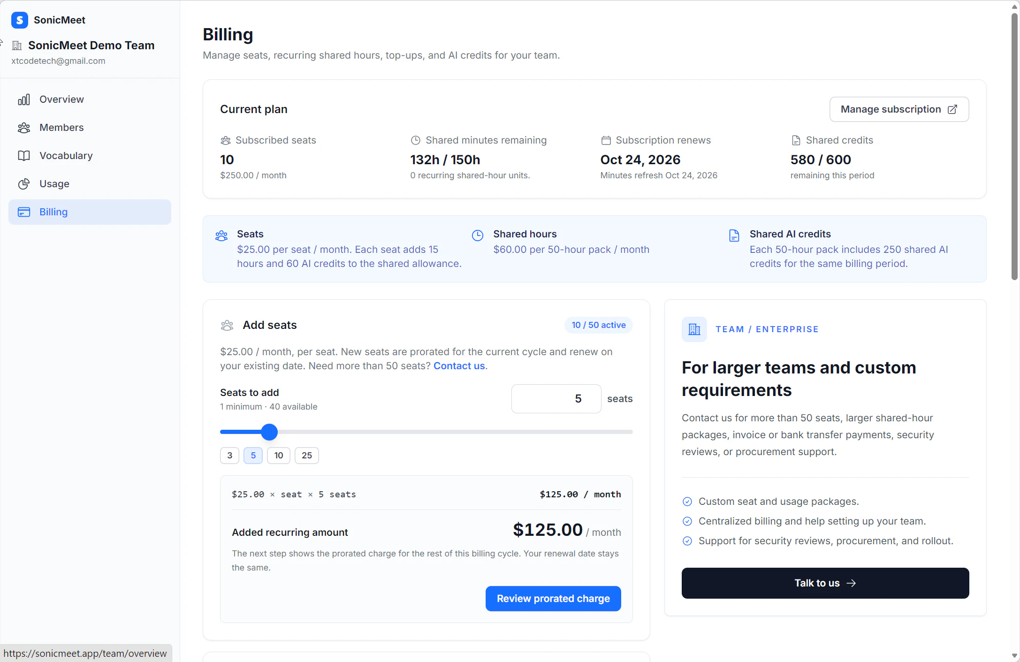
Task: Go to the Members section
Action: [x=90, y=128]
